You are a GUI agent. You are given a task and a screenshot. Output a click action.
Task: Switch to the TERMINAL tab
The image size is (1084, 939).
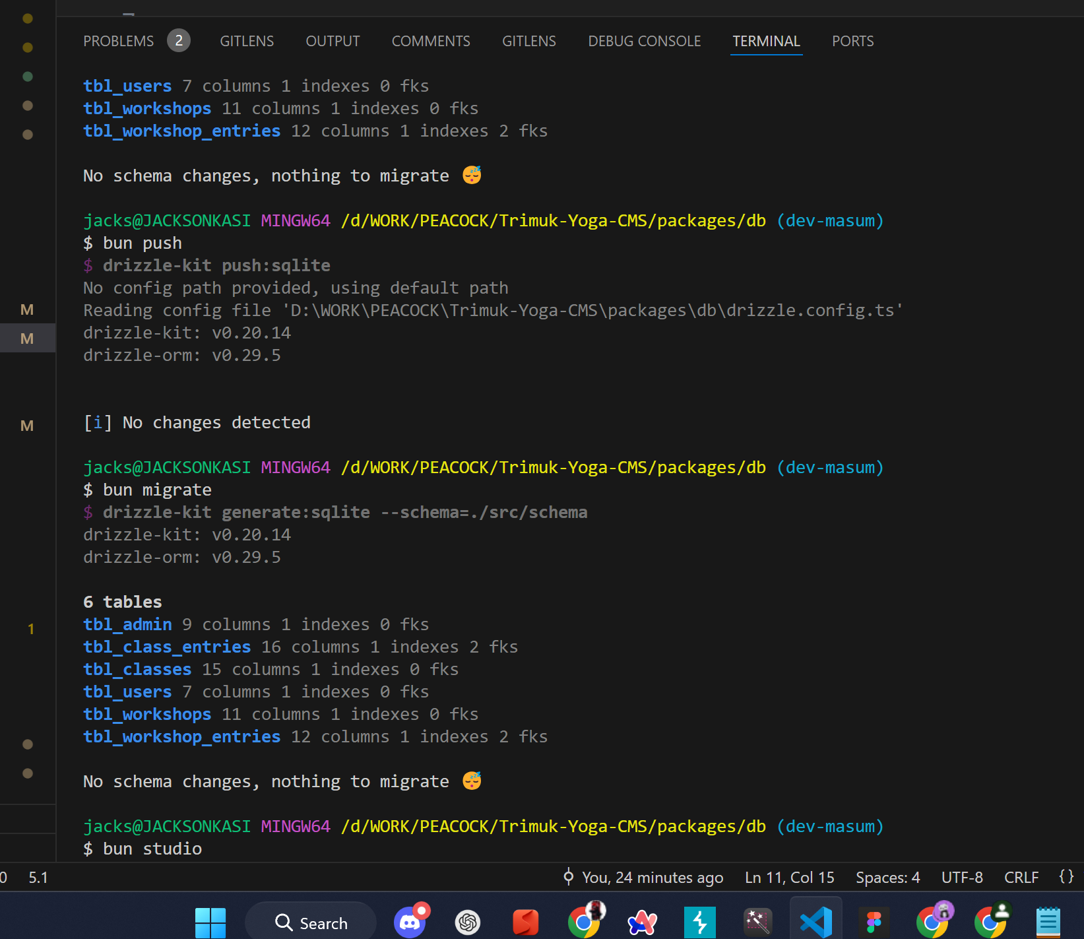click(766, 41)
